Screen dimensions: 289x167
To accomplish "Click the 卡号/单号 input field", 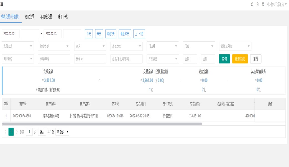I will (54, 59).
